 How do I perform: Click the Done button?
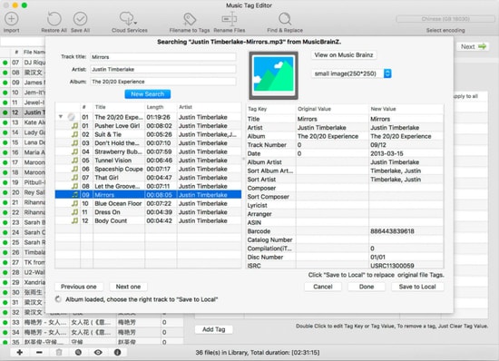367,287
